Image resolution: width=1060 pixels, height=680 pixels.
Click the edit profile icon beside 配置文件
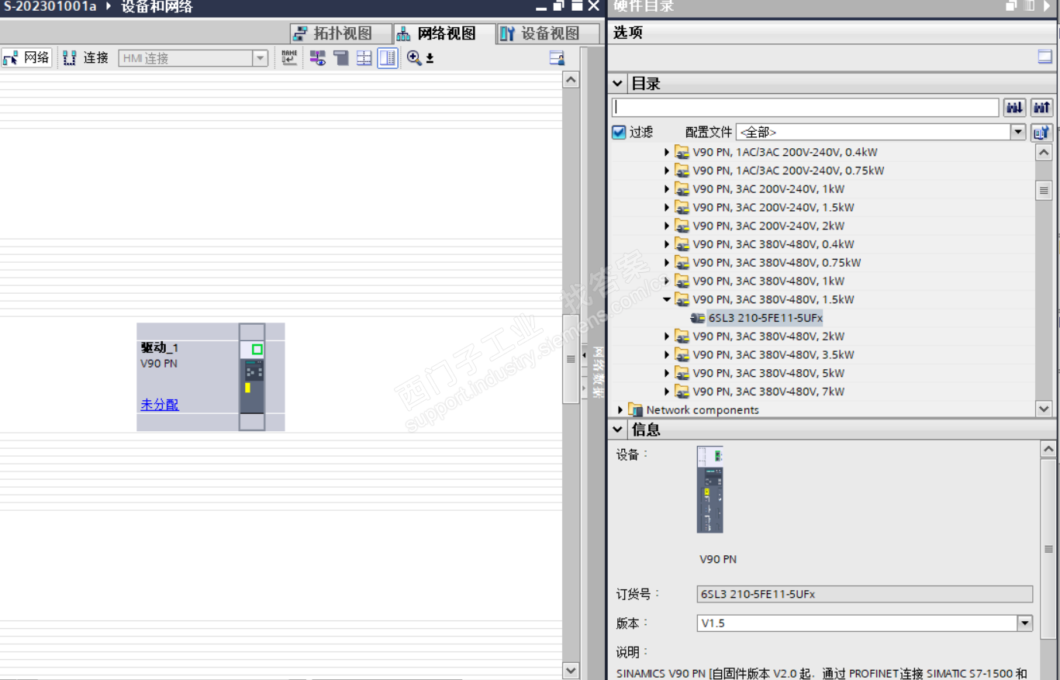(1041, 133)
